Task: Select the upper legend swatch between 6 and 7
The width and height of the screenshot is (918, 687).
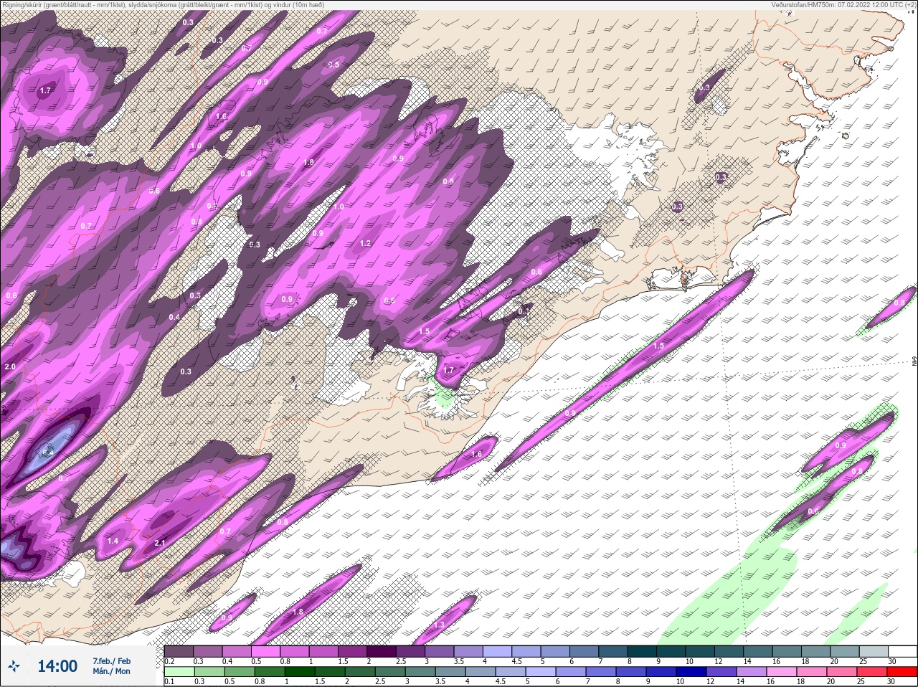Action: (584, 651)
